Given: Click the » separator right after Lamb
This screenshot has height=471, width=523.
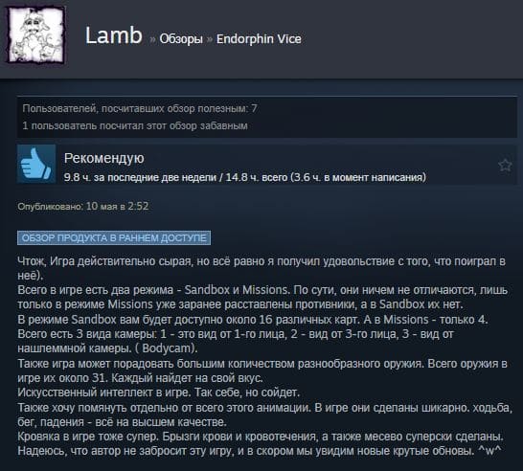Looking at the screenshot, I should tap(152, 39).
